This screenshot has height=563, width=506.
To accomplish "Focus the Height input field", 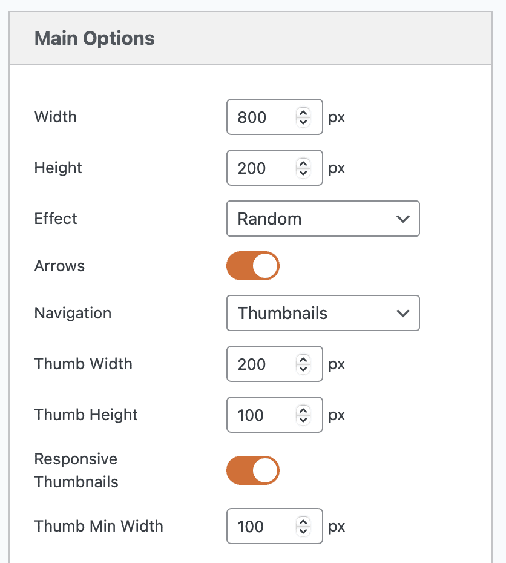I will point(261,168).
